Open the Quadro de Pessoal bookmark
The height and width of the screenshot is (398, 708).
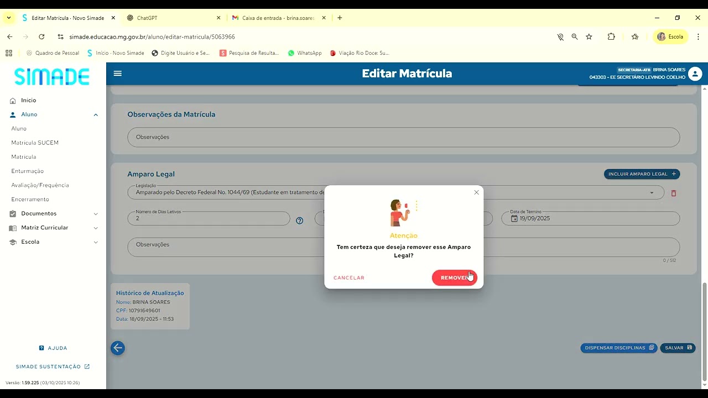(53, 53)
